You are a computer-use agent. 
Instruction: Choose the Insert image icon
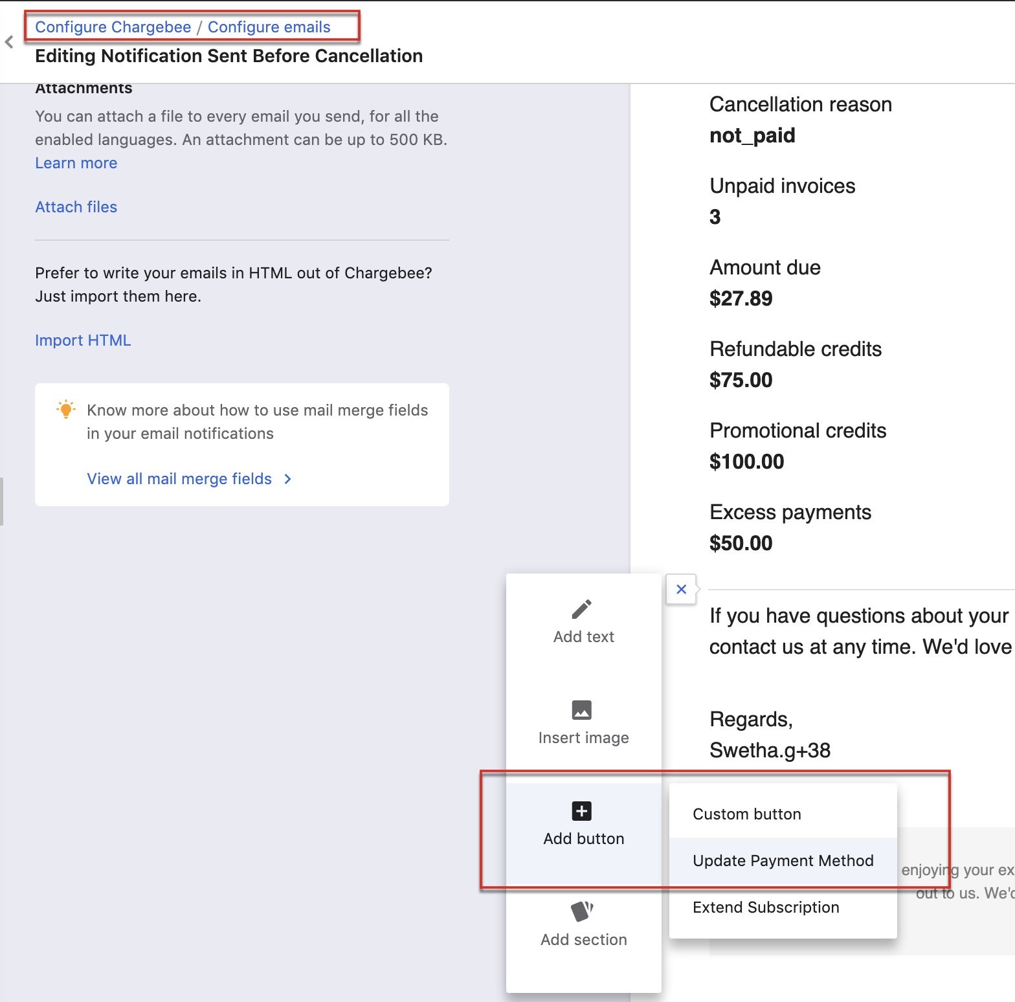point(581,710)
